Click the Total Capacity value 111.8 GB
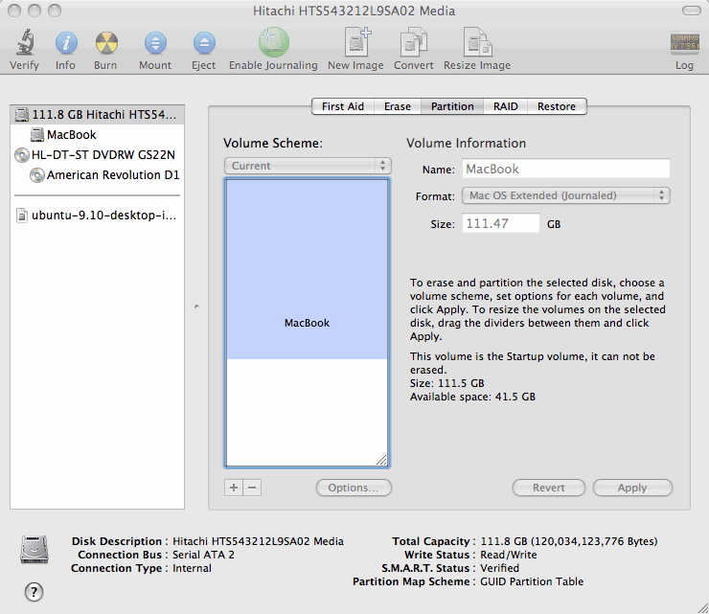 (x=569, y=541)
